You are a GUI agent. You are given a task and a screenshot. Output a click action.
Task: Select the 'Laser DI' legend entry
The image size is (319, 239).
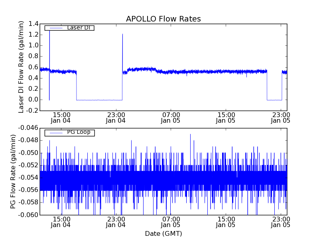[69, 27]
